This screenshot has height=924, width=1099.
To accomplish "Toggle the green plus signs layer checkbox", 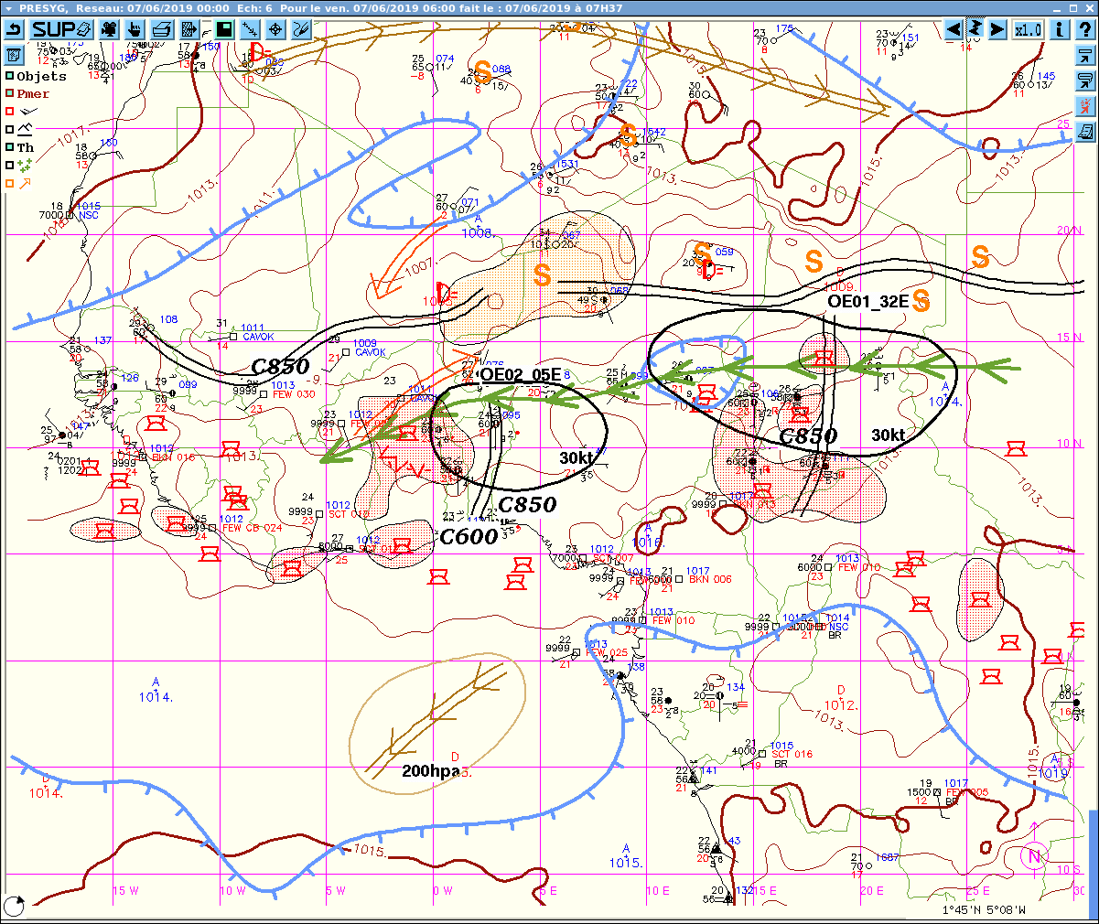I will pyautogui.click(x=10, y=165).
